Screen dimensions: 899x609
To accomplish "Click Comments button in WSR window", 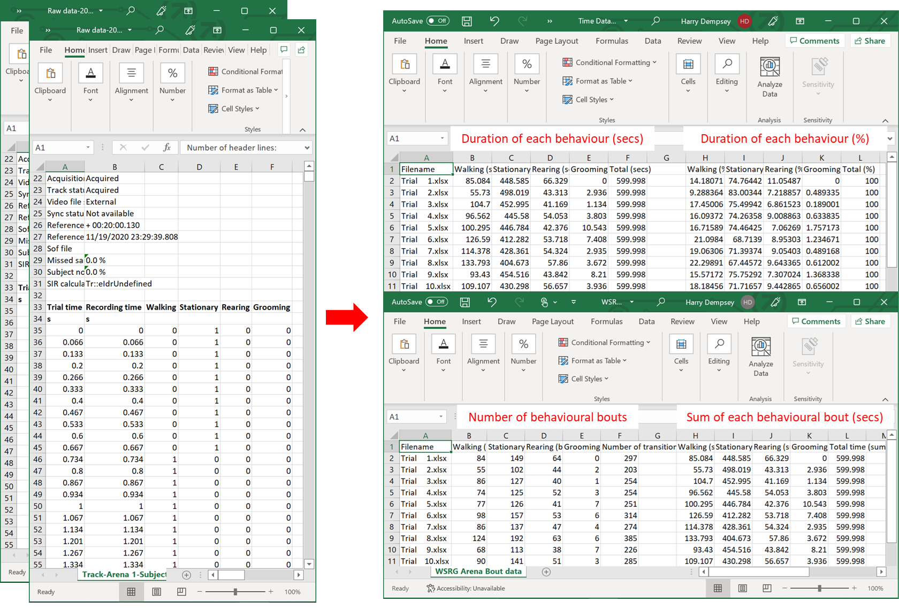I will click(816, 321).
